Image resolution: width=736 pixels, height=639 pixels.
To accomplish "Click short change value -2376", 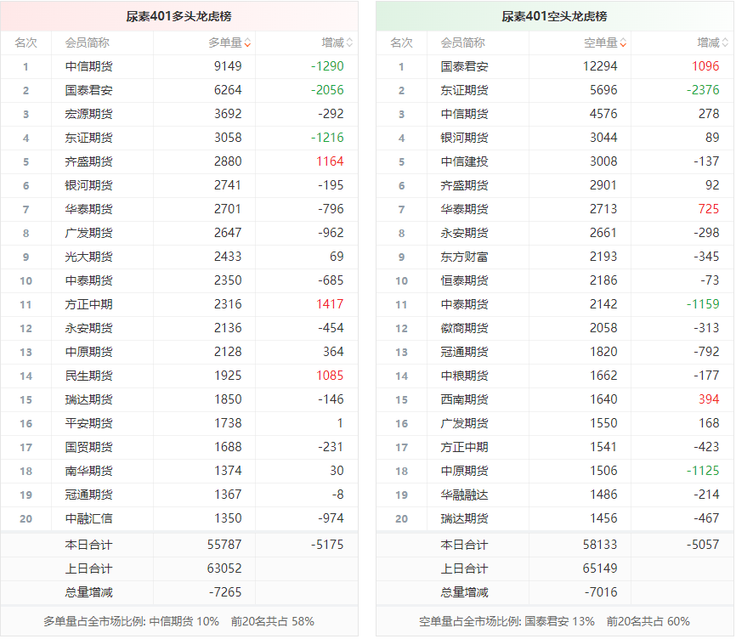I will (x=703, y=89).
